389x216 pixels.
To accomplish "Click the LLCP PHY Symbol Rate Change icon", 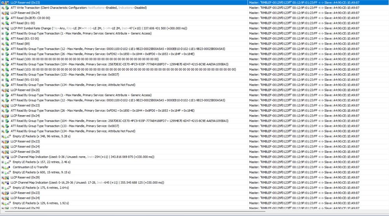I will [7, 28].
